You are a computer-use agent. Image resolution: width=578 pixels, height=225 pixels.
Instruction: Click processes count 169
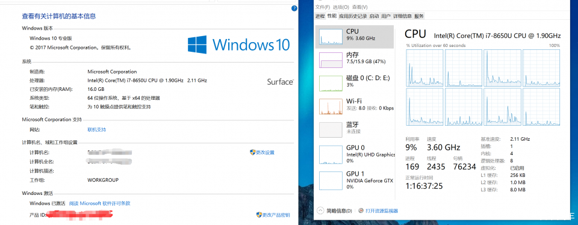coord(412,167)
